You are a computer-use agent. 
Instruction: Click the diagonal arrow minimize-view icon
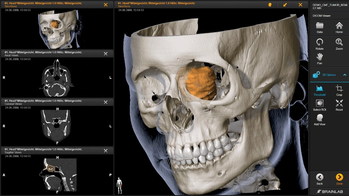tap(285, 5)
